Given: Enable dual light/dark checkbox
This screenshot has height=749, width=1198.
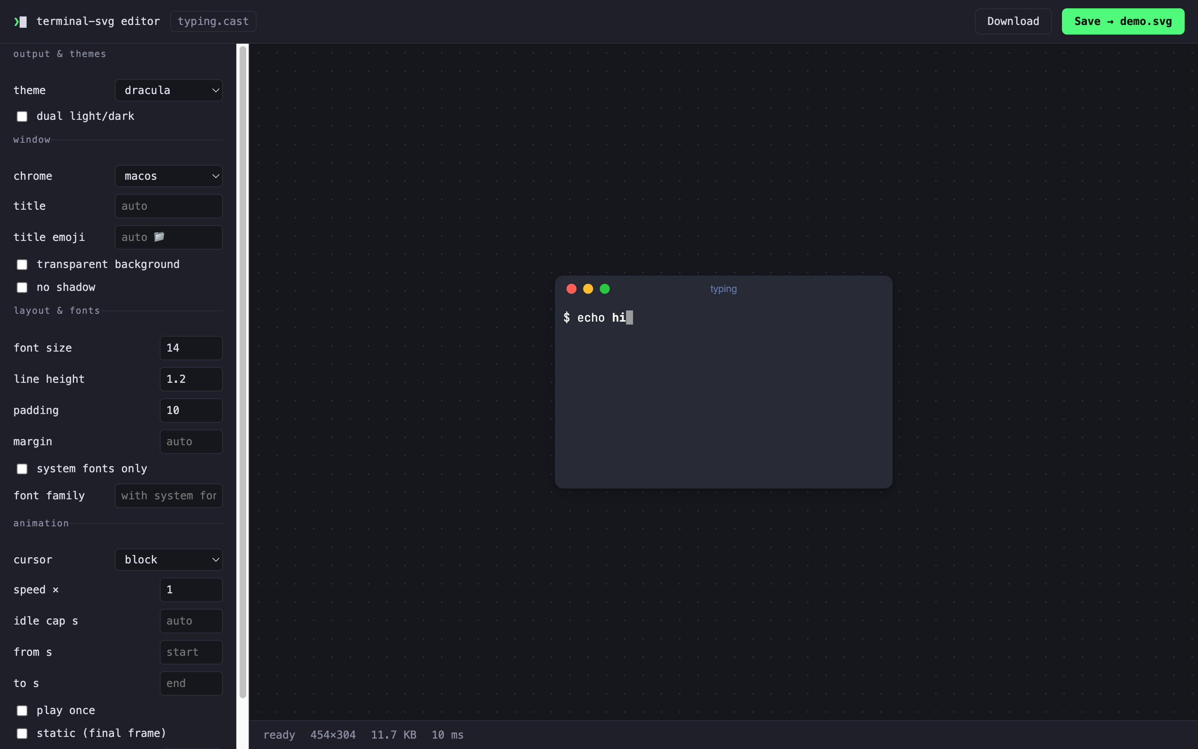Looking at the screenshot, I should [22, 117].
